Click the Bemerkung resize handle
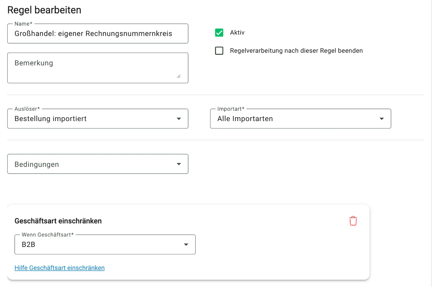 pos(179,76)
